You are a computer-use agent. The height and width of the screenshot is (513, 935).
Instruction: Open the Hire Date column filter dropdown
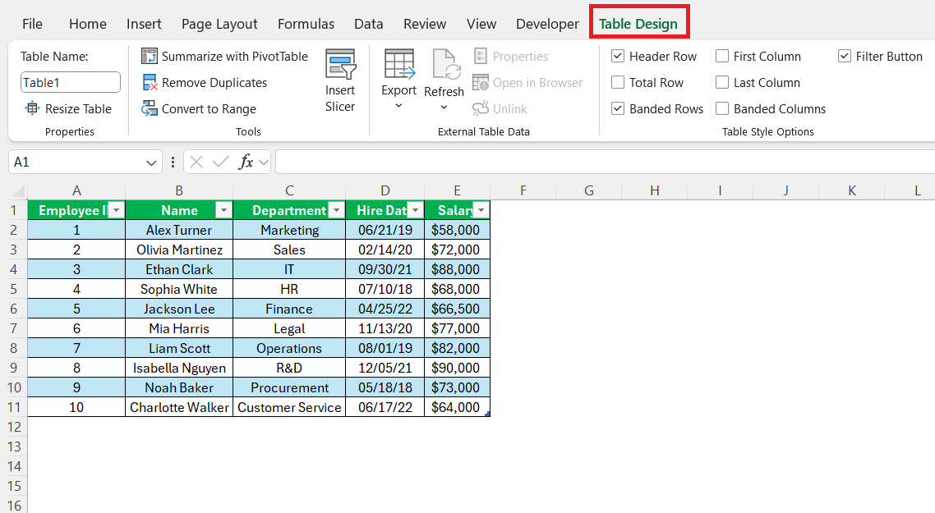pos(415,210)
